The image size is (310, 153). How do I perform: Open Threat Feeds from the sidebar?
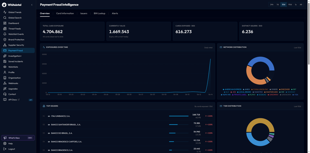pyautogui.click(x=18, y=28)
